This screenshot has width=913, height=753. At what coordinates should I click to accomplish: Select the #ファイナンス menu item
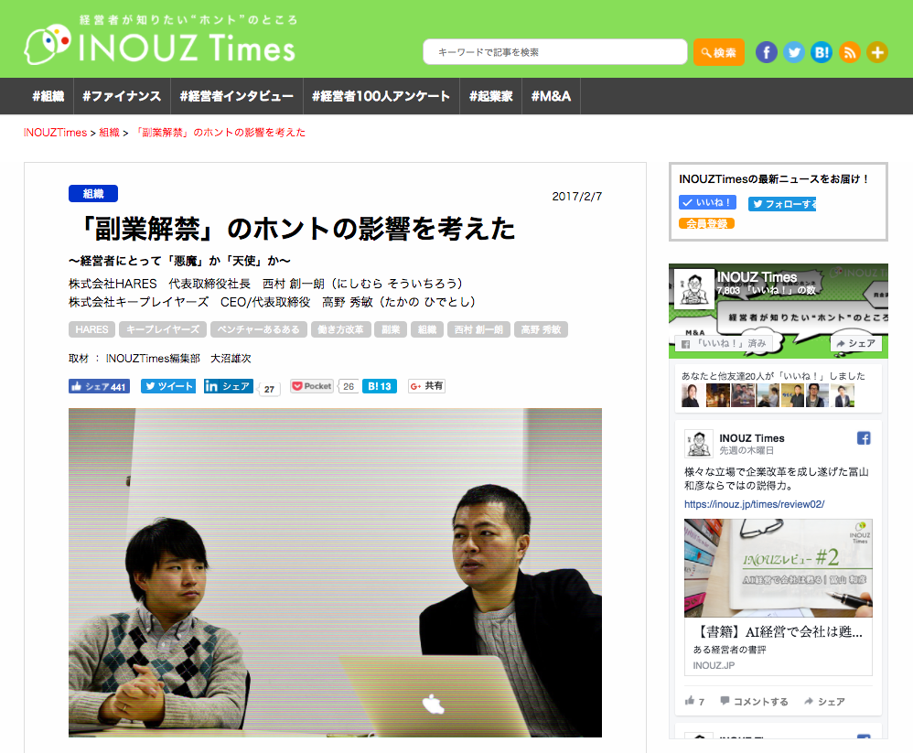click(x=122, y=96)
